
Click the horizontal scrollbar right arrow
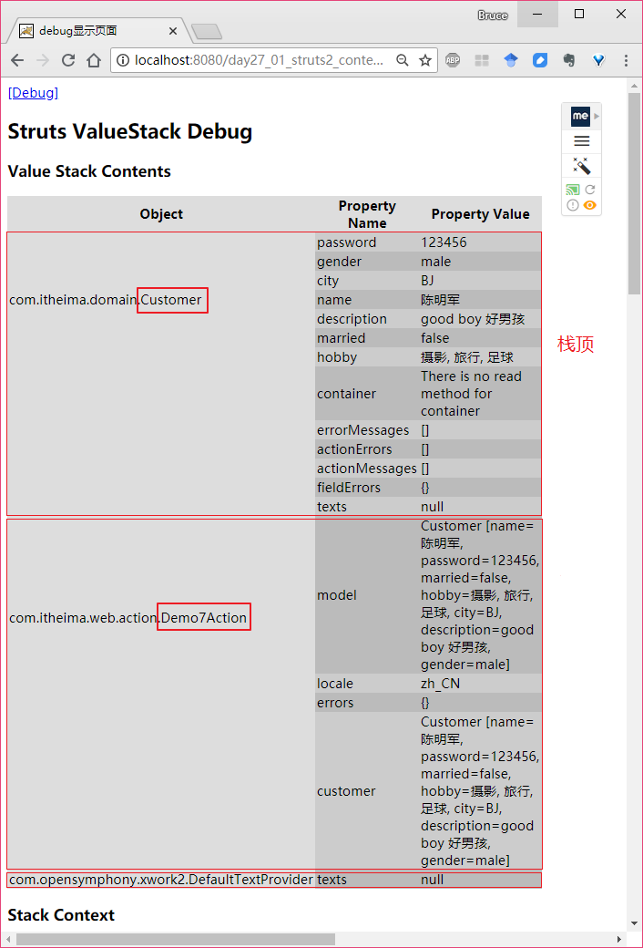point(618,939)
